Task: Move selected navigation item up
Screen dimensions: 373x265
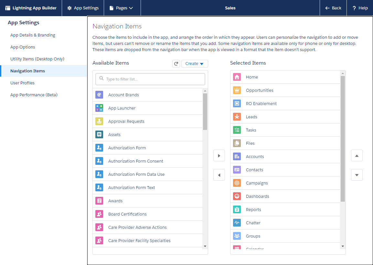Action: (357, 155)
